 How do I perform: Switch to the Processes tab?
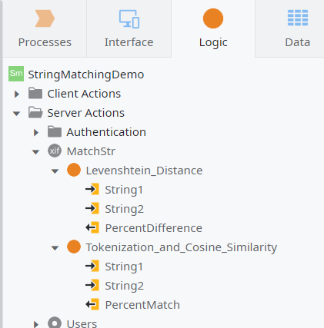45,28
